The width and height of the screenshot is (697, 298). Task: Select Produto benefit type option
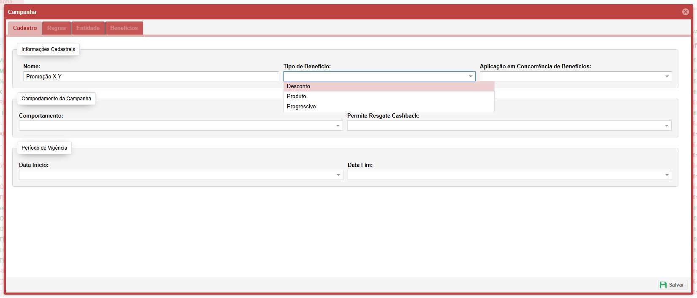click(x=297, y=97)
